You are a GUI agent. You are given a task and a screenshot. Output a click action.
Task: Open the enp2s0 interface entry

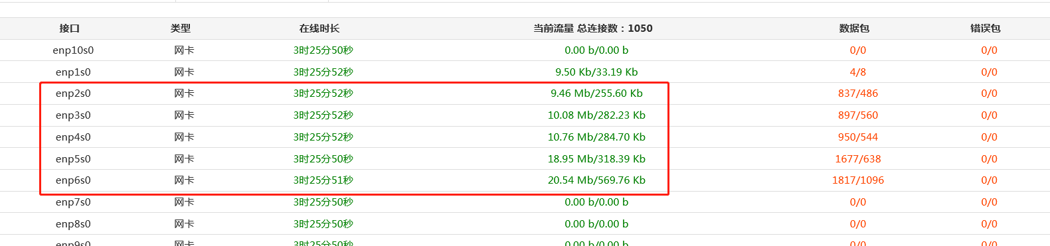point(73,93)
